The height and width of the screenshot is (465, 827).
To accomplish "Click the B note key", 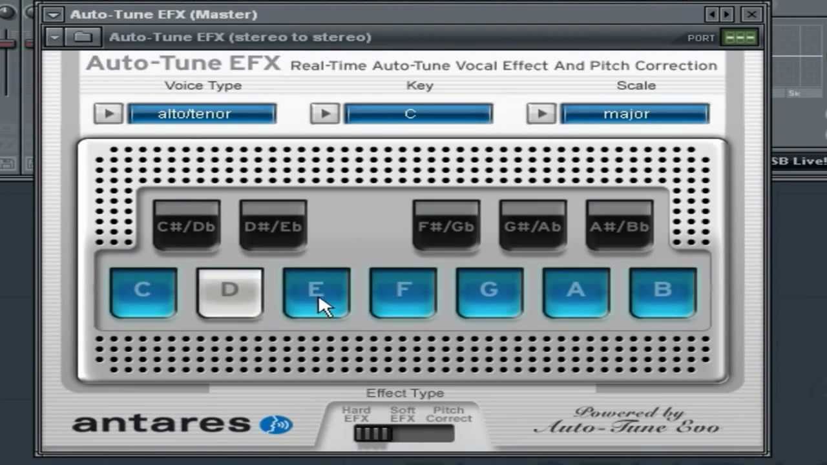I will pyautogui.click(x=662, y=293).
